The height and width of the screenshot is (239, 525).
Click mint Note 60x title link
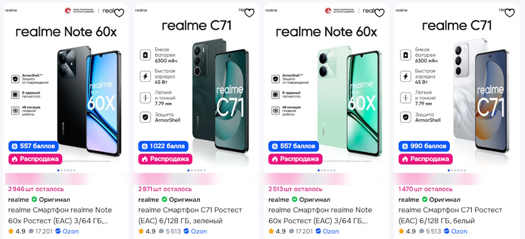(320, 215)
